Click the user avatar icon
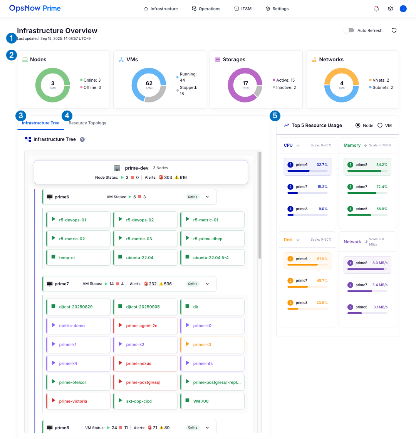 click(x=403, y=9)
